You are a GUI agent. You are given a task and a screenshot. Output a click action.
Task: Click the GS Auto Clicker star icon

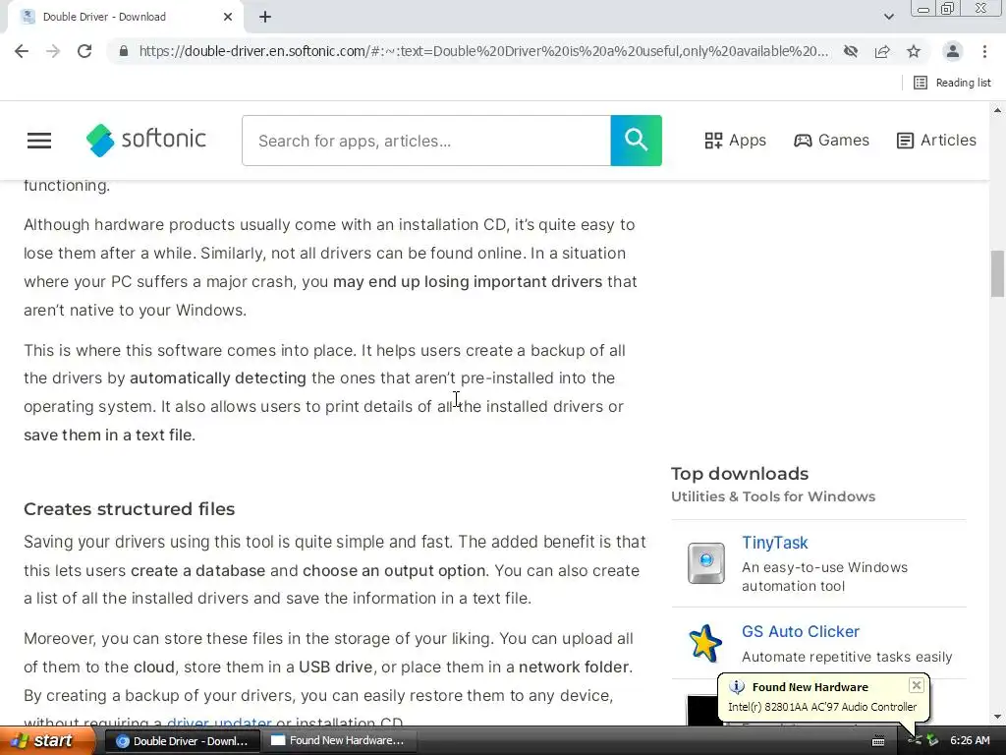[x=705, y=643]
